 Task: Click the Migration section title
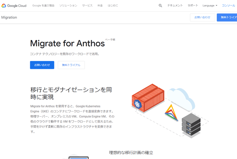click(9, 17)
